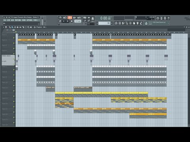Screen dimensions: 190x142
Task: Toggle loop recording icon
Action: (x=79, y=17)
